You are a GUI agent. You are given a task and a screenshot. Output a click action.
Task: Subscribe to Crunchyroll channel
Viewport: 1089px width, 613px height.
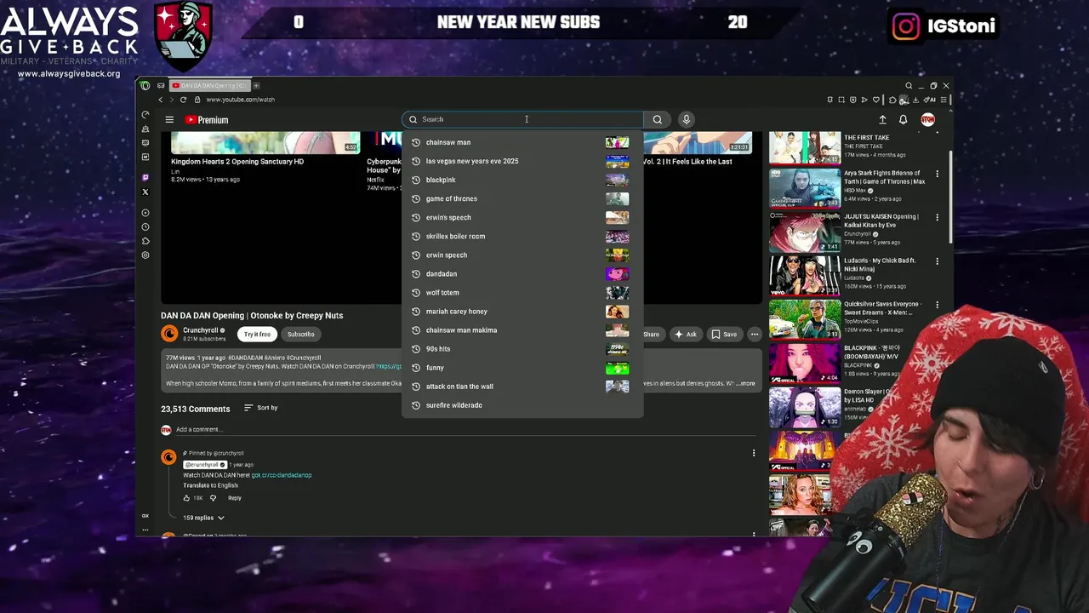click(300, 335)
